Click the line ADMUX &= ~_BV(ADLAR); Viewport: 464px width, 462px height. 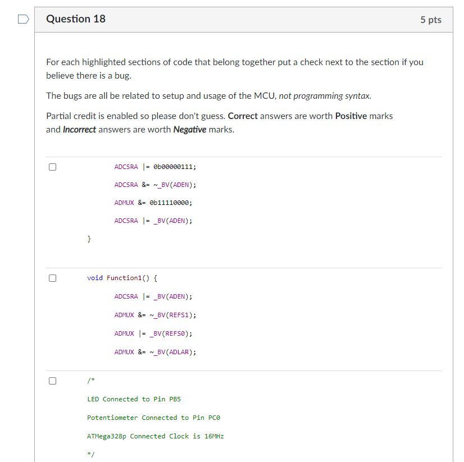[x=155, y=352]
